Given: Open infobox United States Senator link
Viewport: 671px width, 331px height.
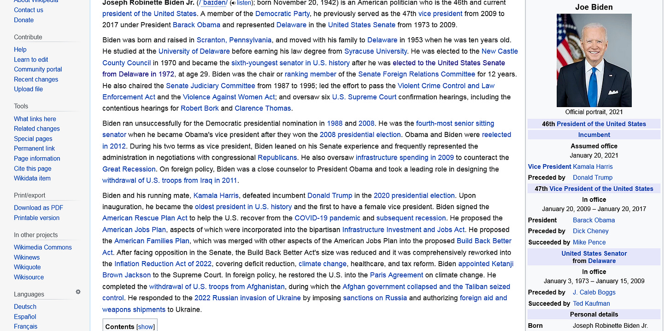Looking at the screenshot, I should tap(594, 253).
